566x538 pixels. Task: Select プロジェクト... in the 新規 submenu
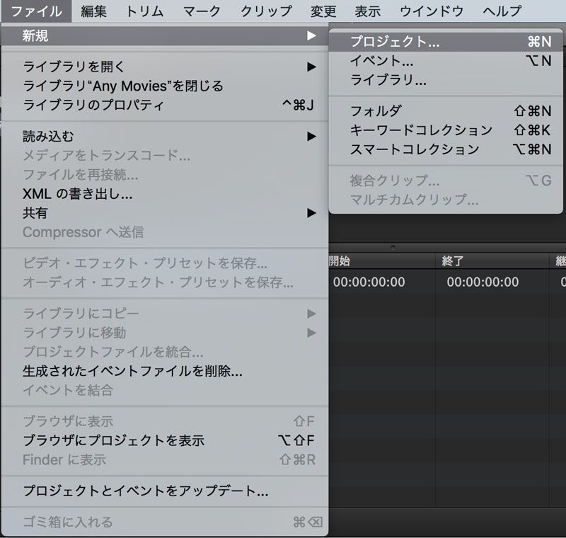pyautogui.click(x=395, y=42)
